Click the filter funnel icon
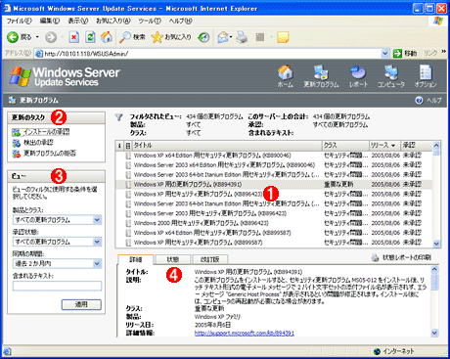The height and width of the screenshot is (359, 450). tap(119, 117)
